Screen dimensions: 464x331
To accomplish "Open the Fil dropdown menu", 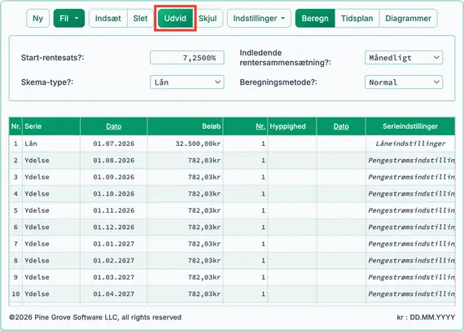I will [x=69, y=19].
